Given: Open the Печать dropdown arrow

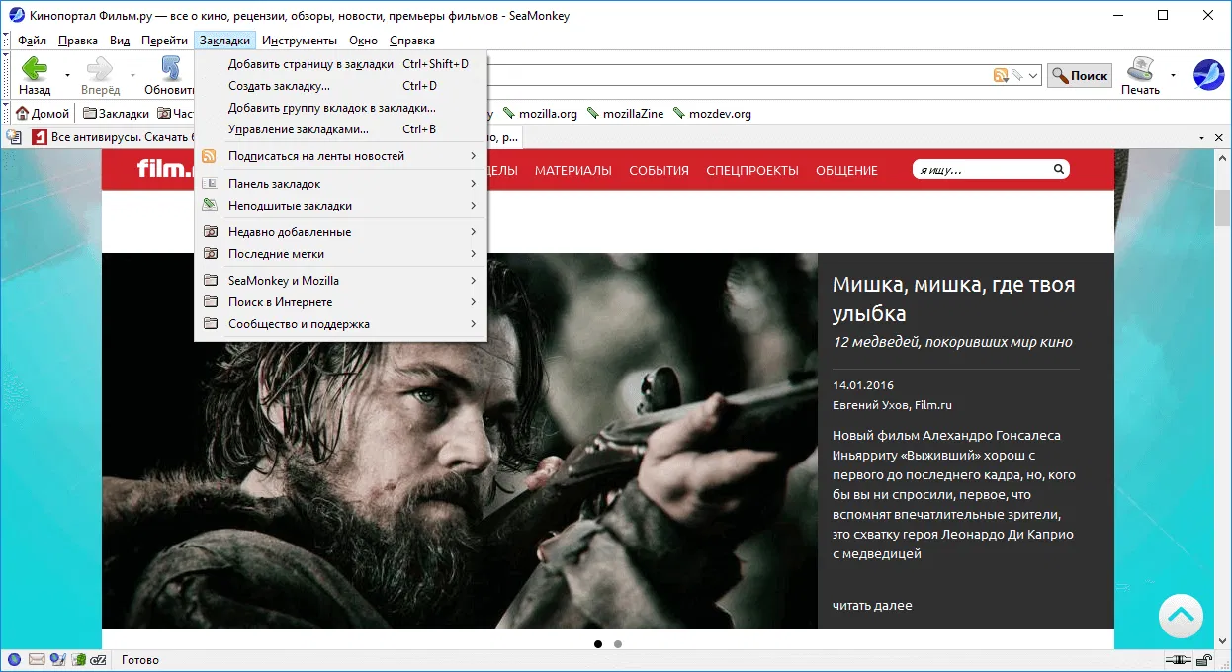Looking at the screenshot, I should tap(1173, 75).
